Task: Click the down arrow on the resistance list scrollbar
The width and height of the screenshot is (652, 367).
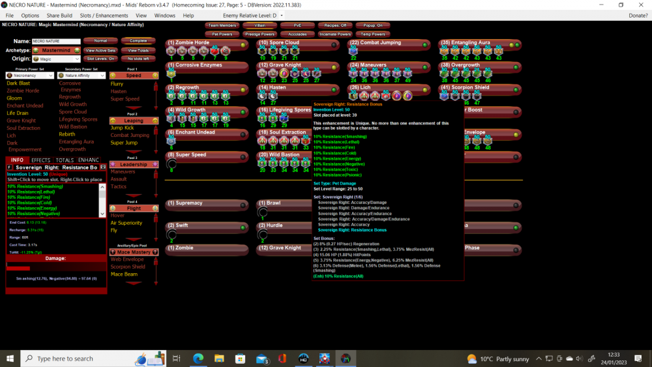Action: [x=102, y=214]
